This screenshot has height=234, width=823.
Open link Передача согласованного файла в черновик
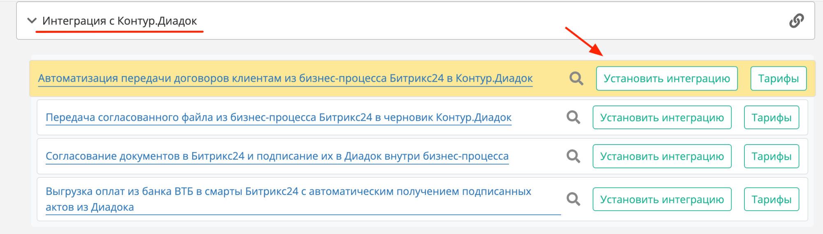(x=279, y=117)
